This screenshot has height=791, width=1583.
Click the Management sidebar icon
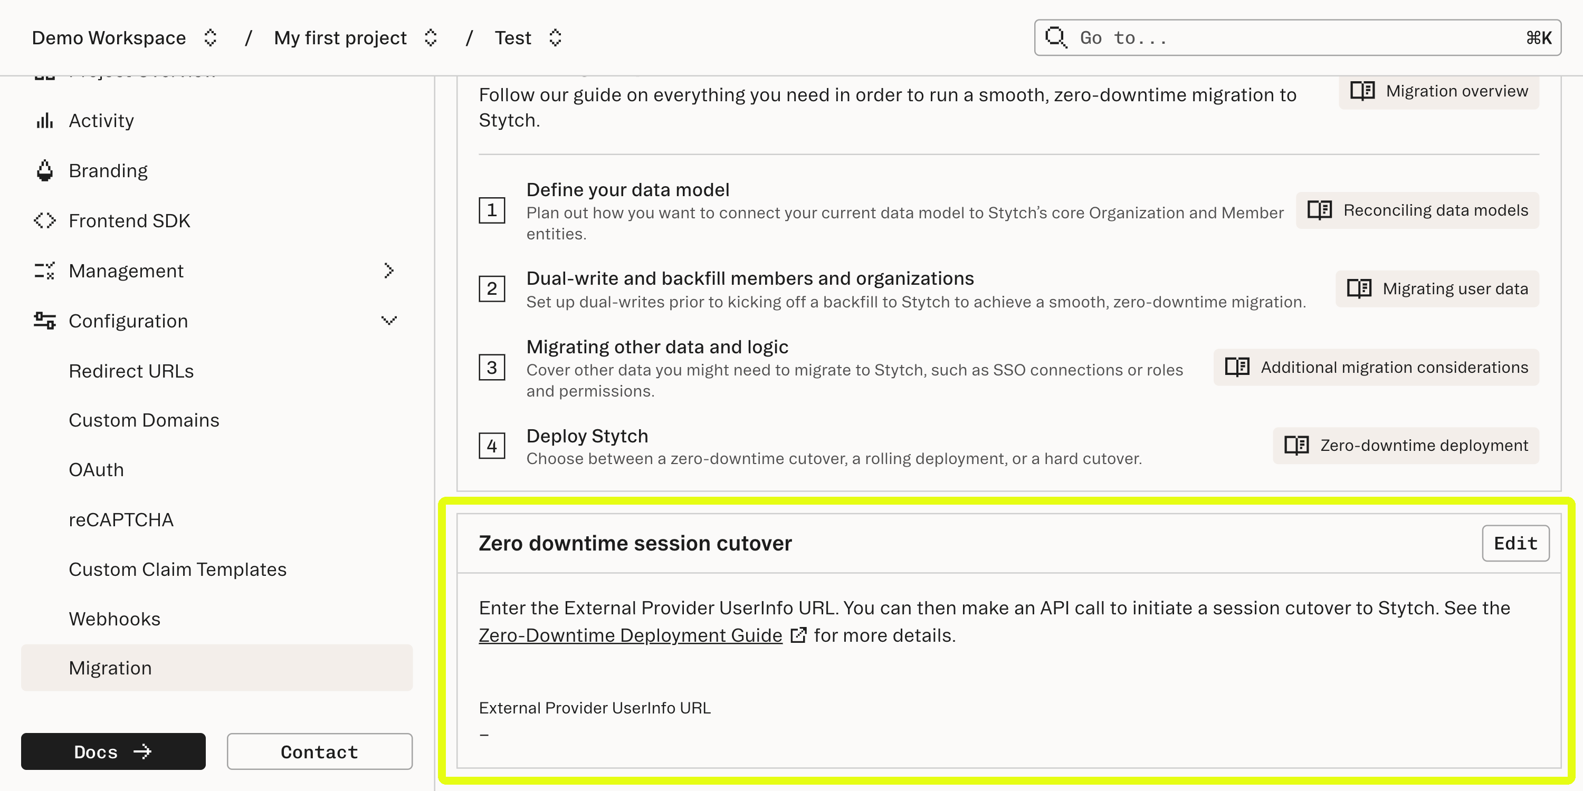tap(44, 270)
